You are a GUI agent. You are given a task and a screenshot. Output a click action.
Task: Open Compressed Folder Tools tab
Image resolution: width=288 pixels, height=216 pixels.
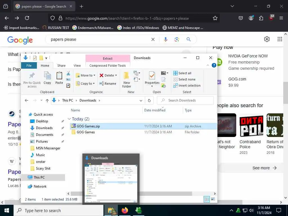point(108,66)
